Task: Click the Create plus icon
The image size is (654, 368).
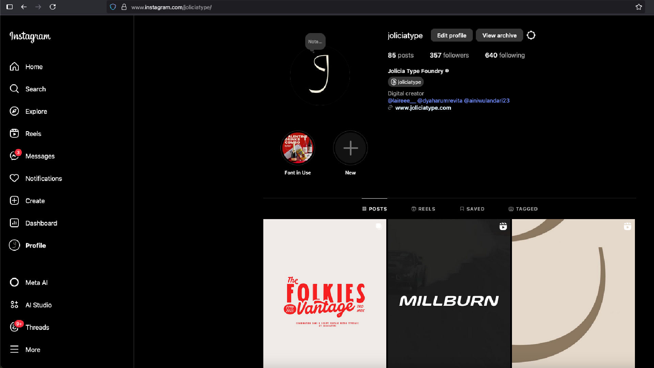Action: pos(14,200)
